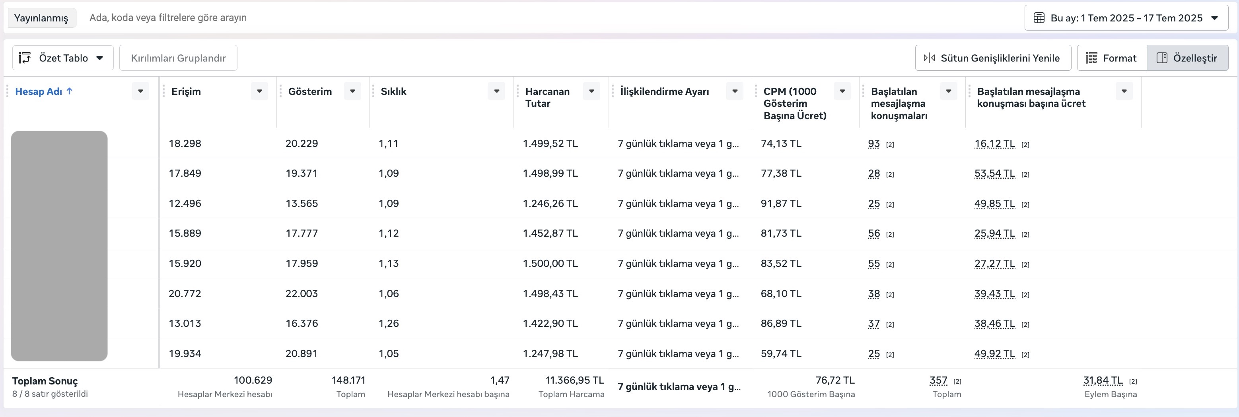
Task: Click the Gösterim column header label
Action: coord(310,91)
